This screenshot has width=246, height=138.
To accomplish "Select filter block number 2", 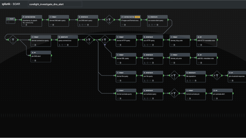I will (89, 40).
